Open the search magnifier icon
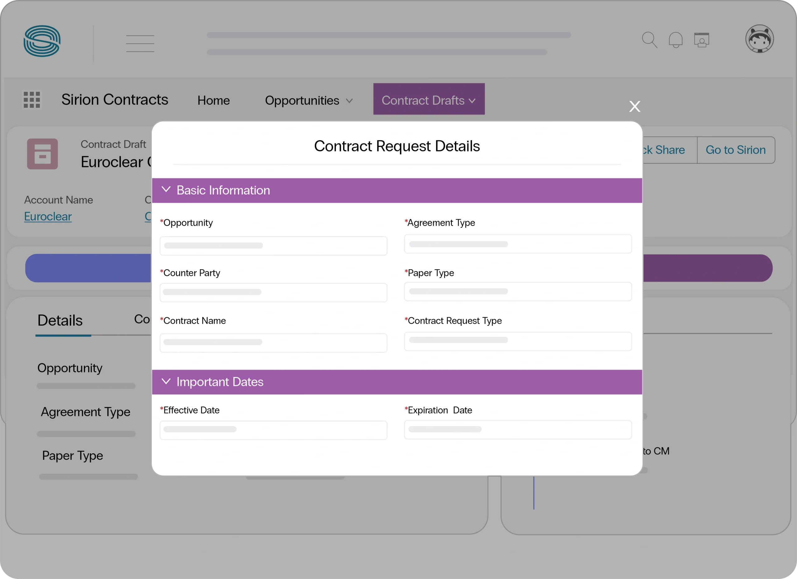797x579 pixels. (x=649, y=40)
